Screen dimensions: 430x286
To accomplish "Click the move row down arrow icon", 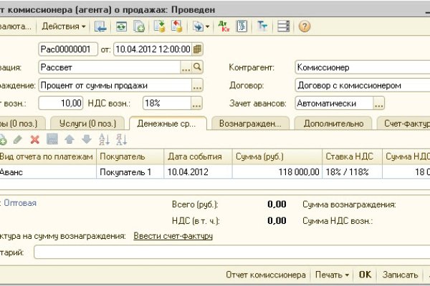I will point(86,139).
